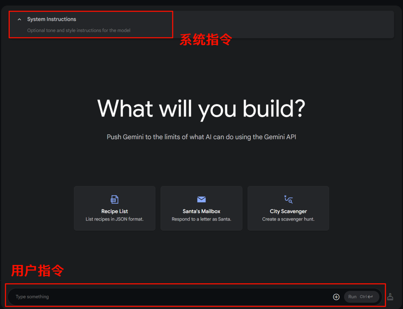Click the System Instructions text field

79,30
